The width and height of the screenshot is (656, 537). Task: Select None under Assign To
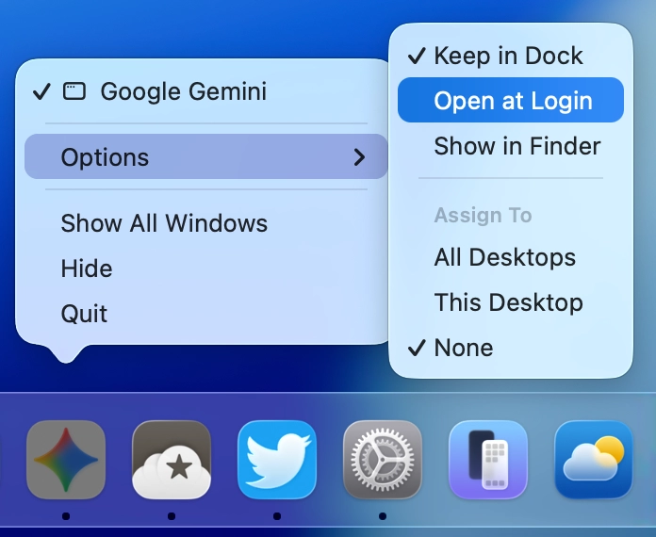[463, 348]
